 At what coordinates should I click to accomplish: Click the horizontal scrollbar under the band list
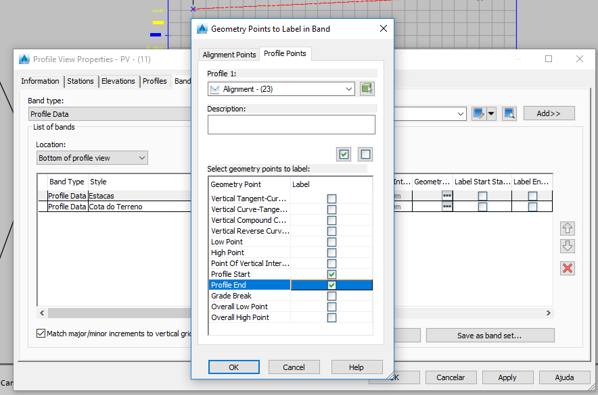coord(135,313)
